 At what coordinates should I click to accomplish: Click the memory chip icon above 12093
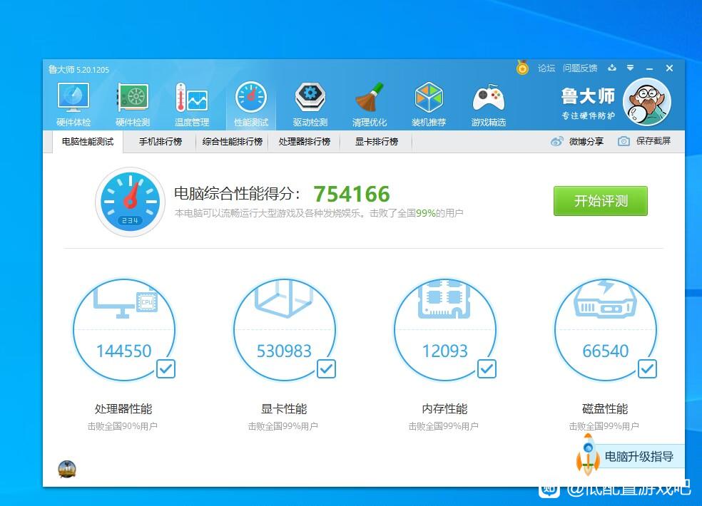tap(444, 299)
